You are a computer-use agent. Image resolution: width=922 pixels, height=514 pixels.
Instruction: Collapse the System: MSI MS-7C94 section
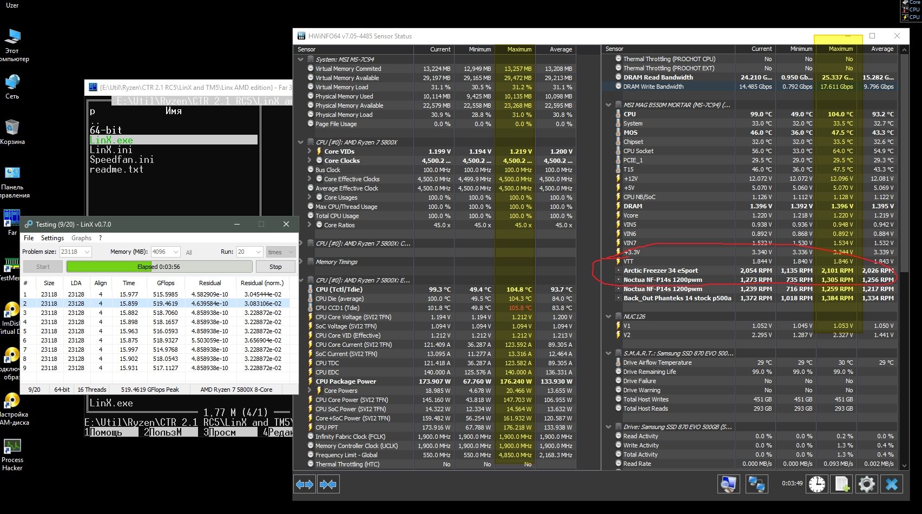point(301,60)
